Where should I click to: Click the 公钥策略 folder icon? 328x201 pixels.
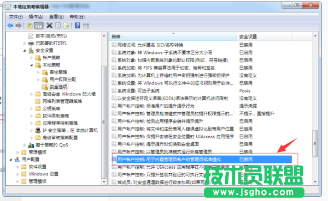(x=38, y=108)
